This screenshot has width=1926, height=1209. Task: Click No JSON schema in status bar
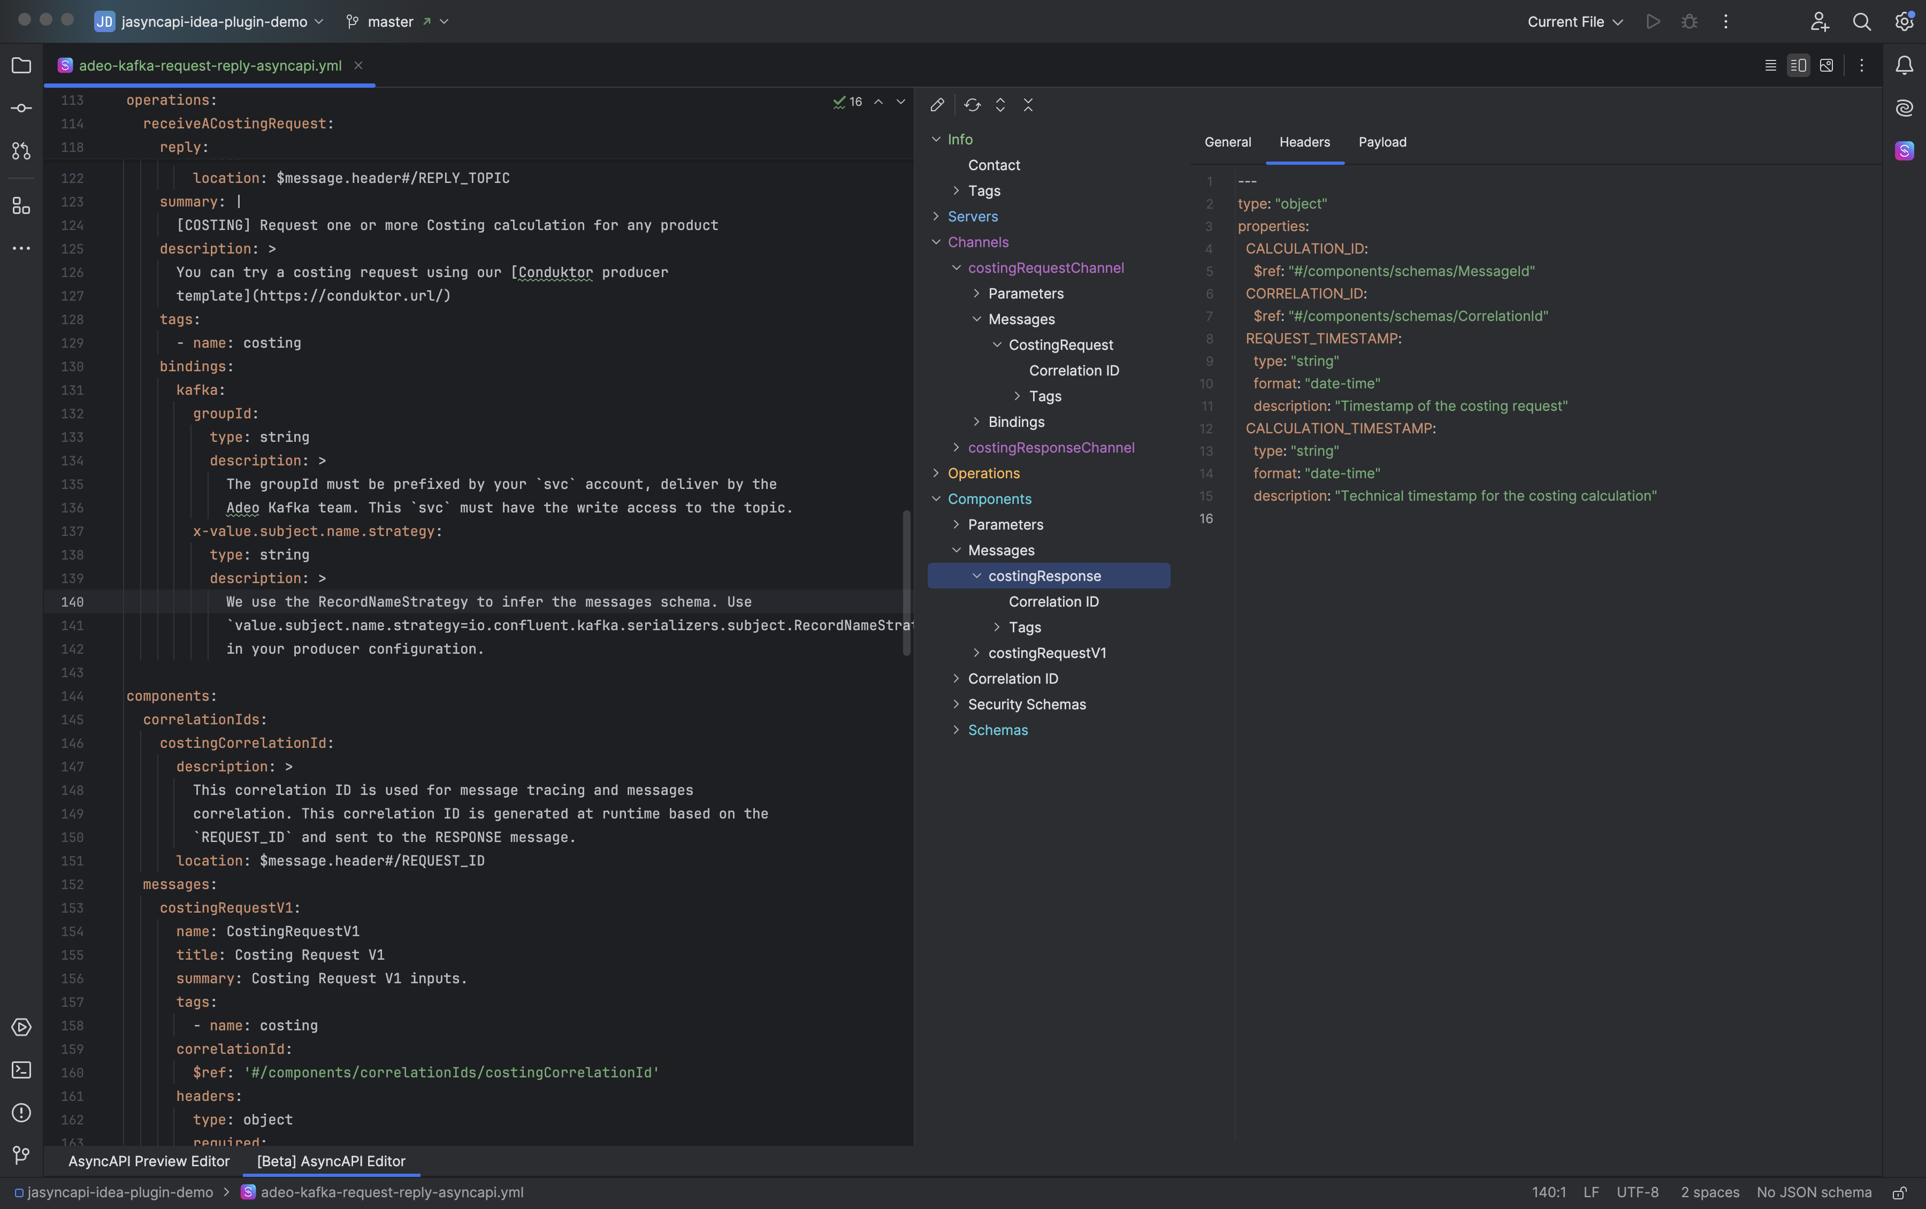1813,1192
